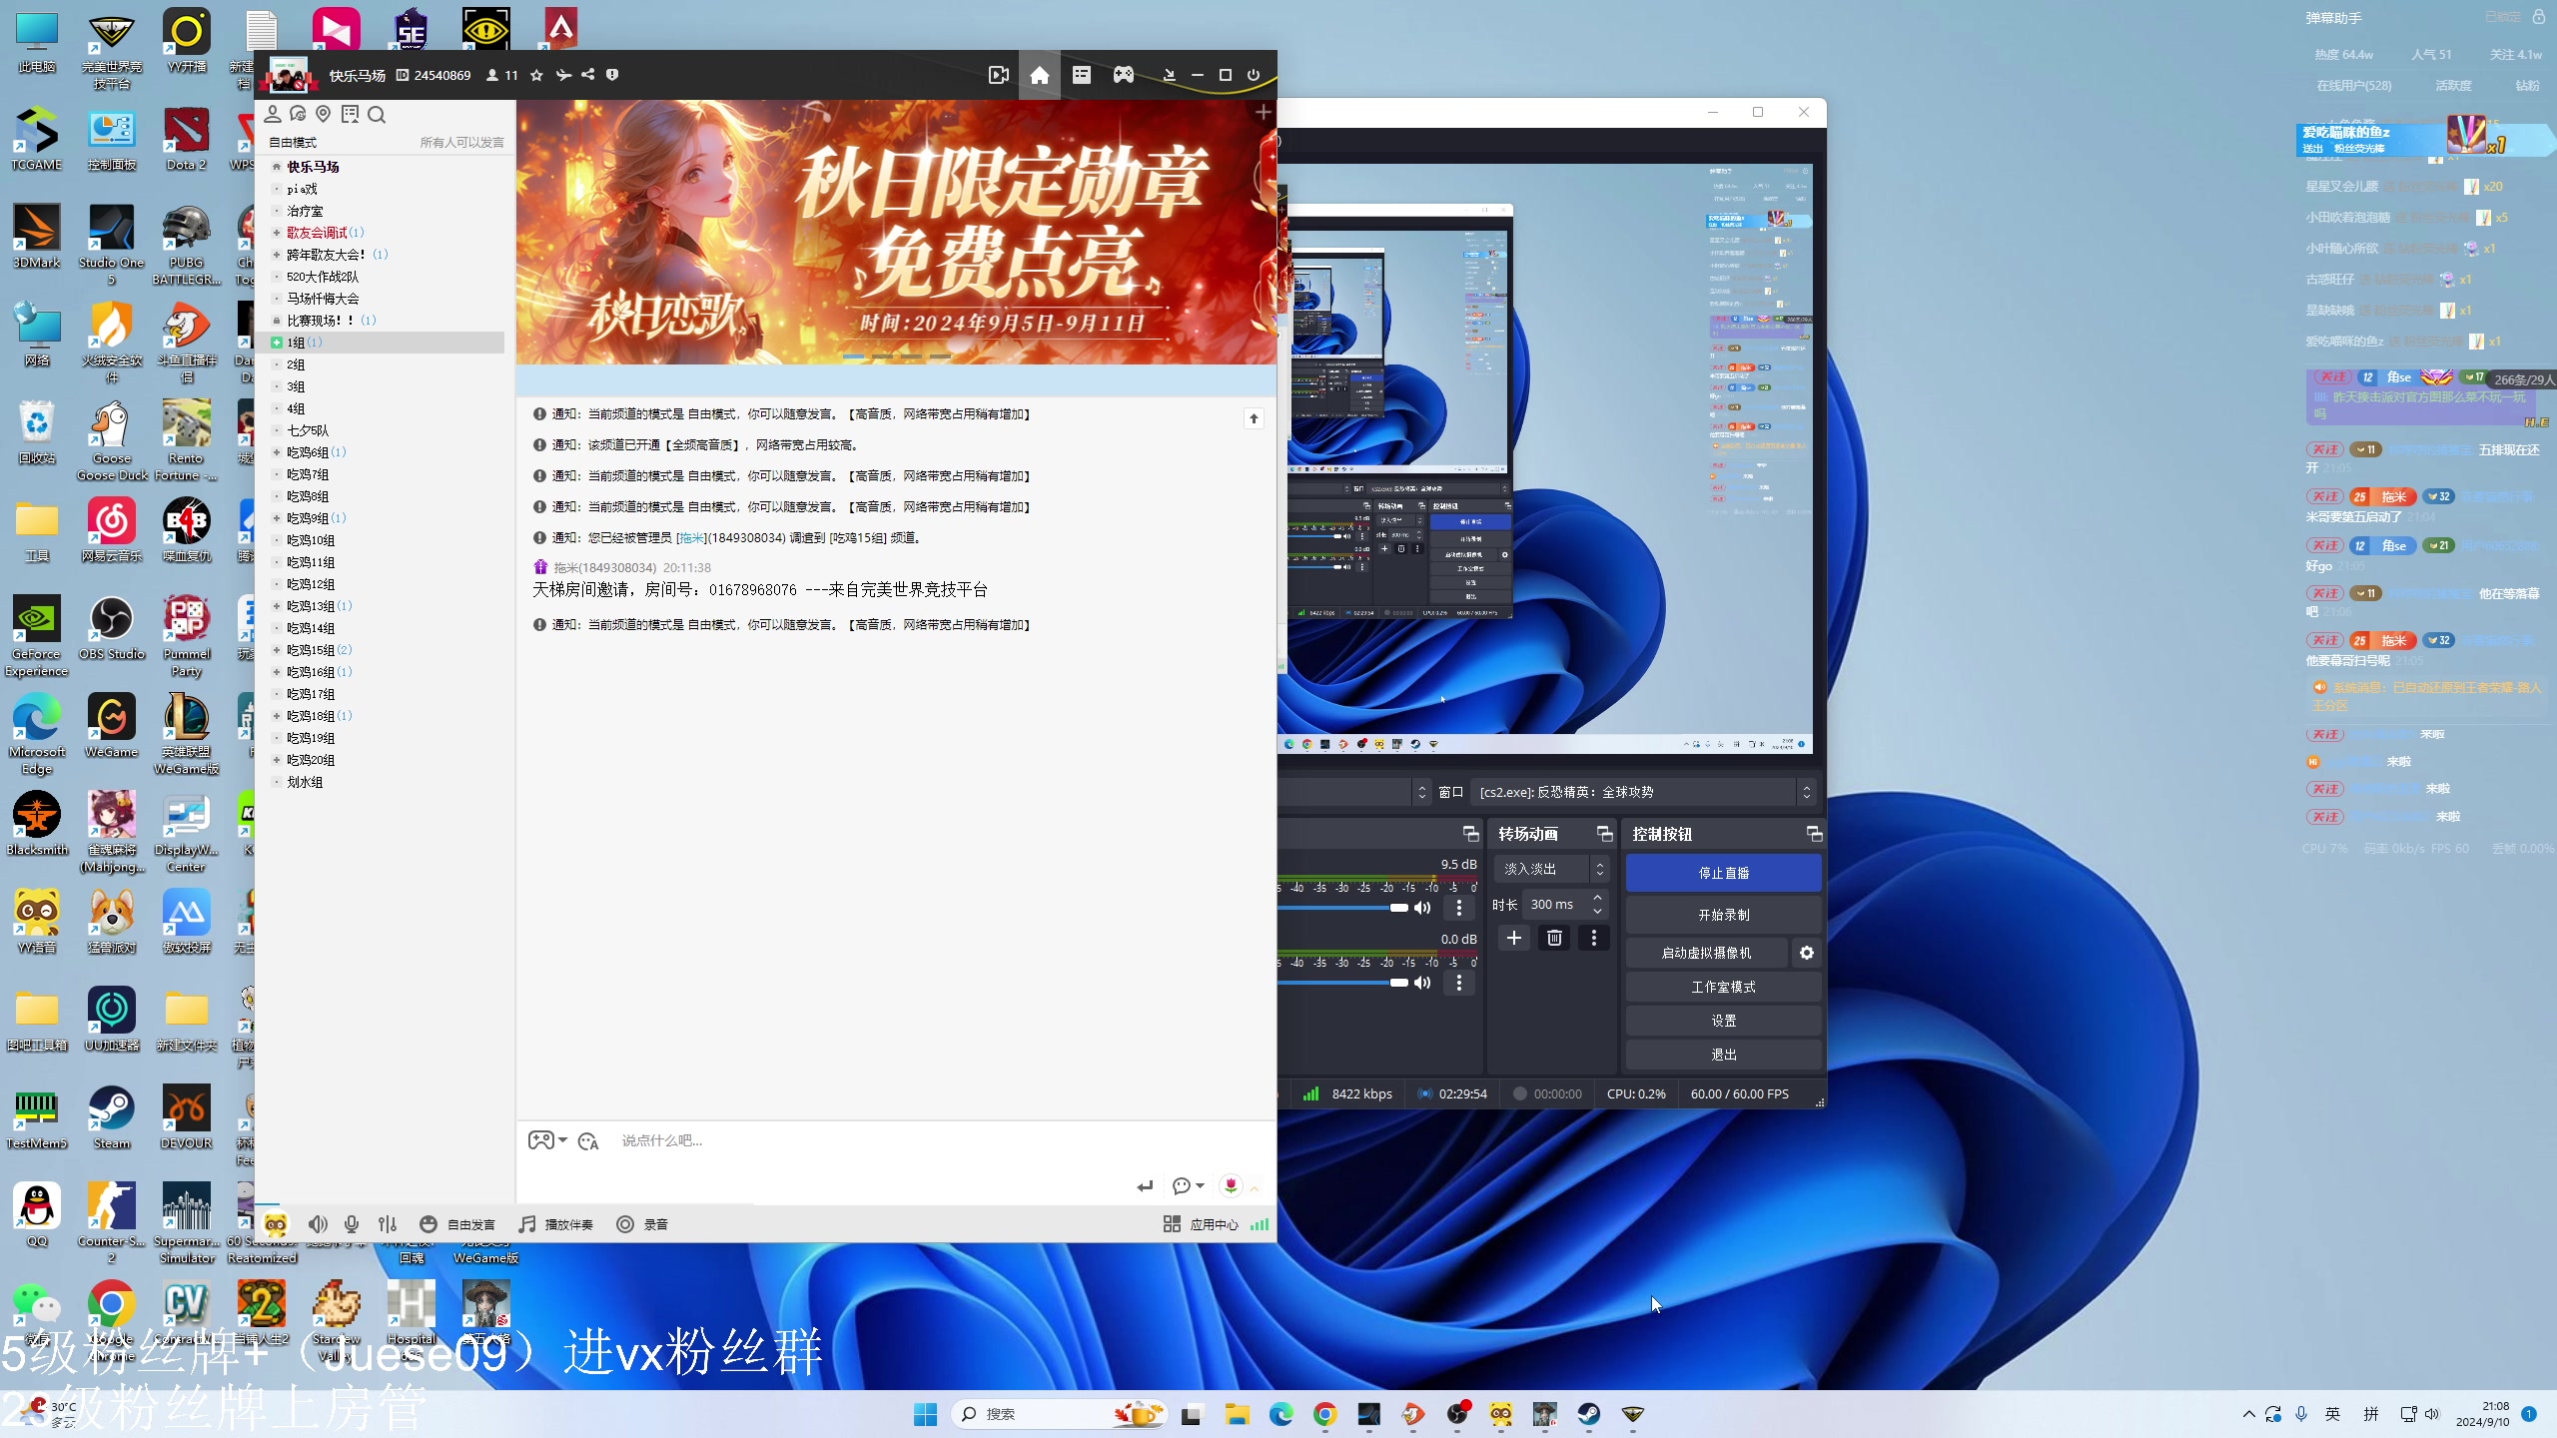The width and height of the screenshot is (2557, 1438).
Task: Open the chat bubble options dropdown
Action: (x=1188, y=1186)
